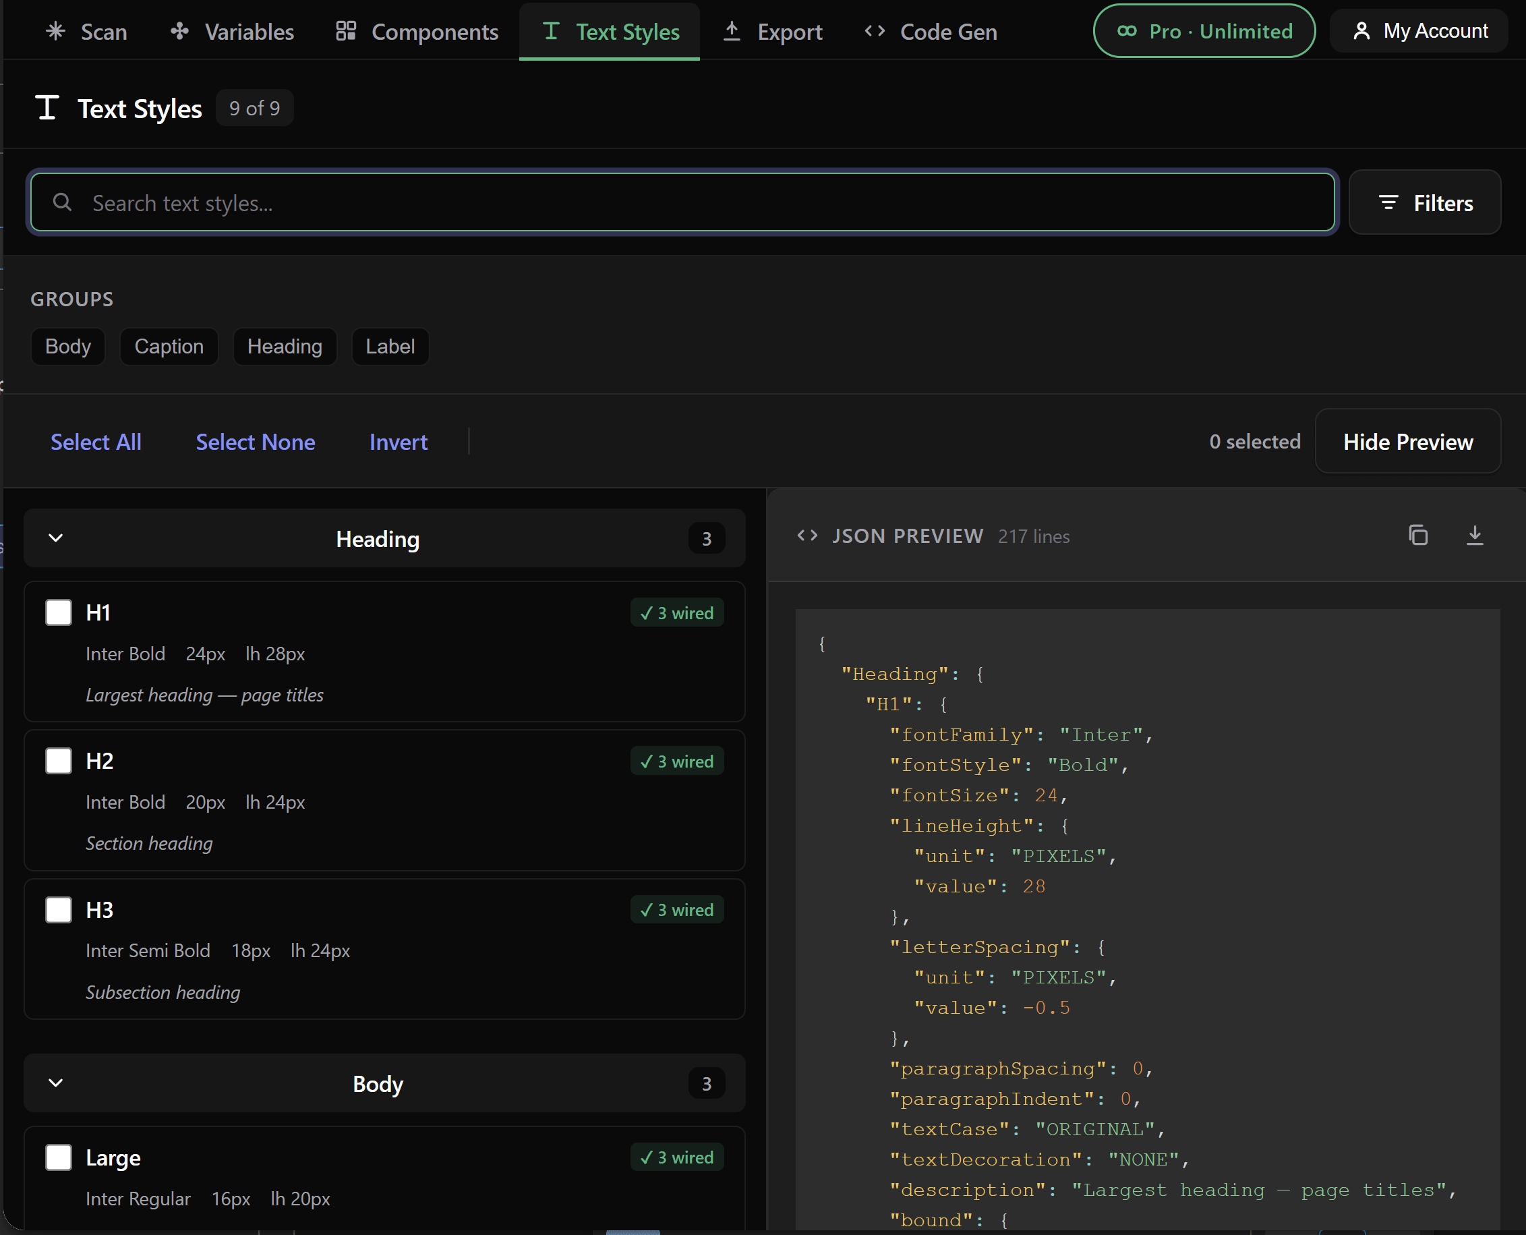This screenshot has height=1235, width=1526.
Task: Click the infinity icon in Pro badge
Action: click(x=1126, y=30)
